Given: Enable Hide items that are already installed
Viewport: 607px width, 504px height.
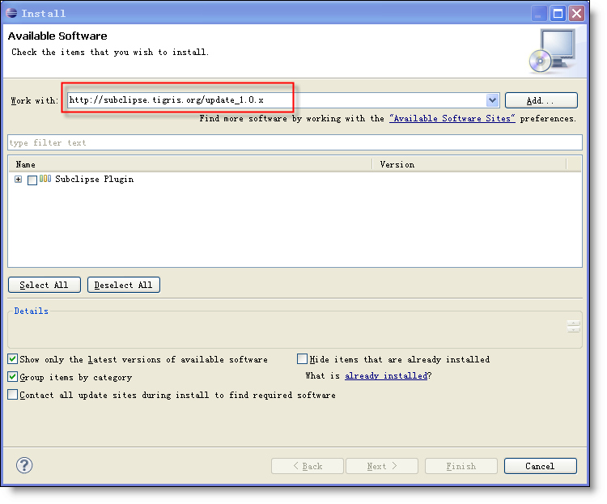Looking at the screenshot, I should coord(303,359).
